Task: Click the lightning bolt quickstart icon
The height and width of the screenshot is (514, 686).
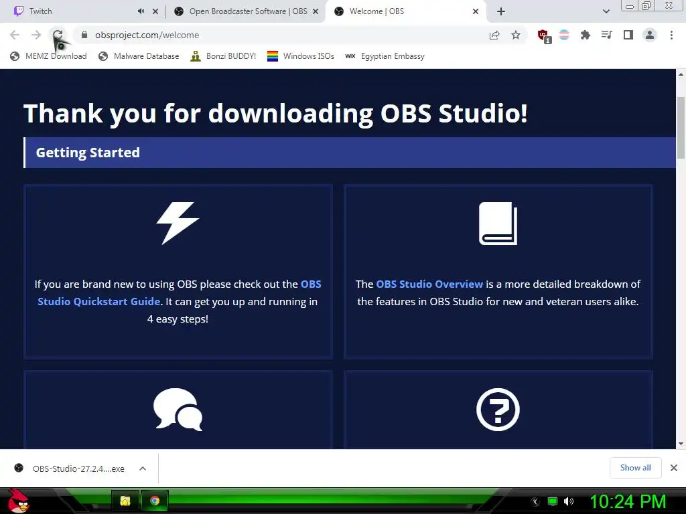Action: (178, 223)
